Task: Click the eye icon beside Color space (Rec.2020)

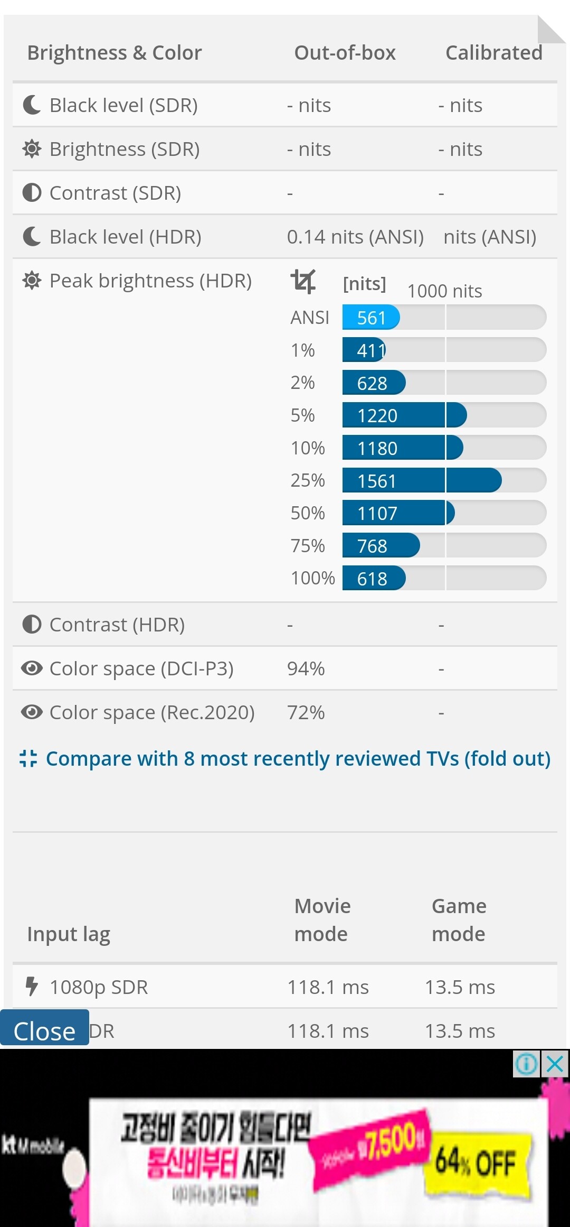Action: point(32,712)
